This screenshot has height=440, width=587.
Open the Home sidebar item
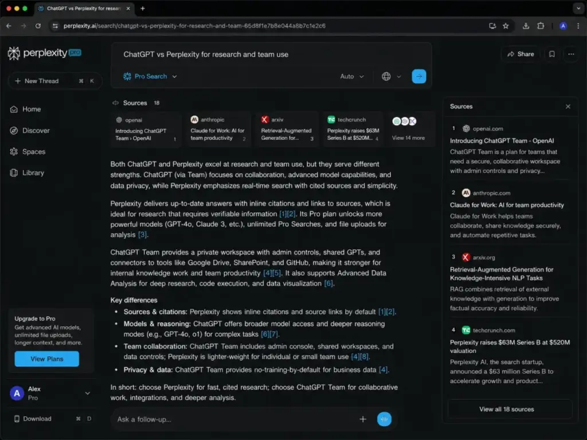[x=25, y=109]
